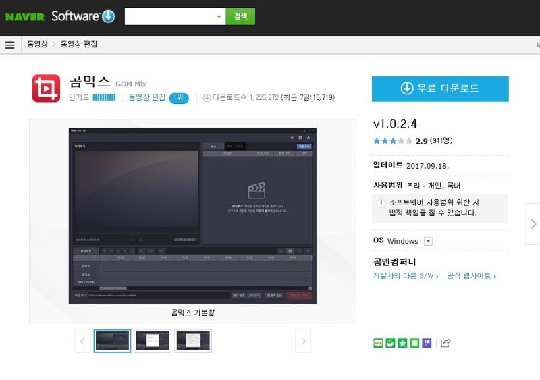The image size is (540, 380).
Task: Click the caption 곰믹스 기본창
Action: tap(193, 313)
